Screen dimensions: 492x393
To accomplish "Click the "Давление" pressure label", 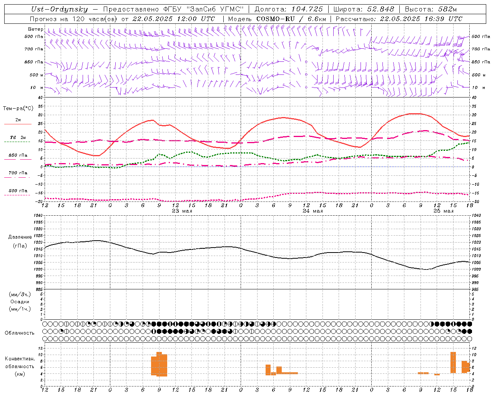I will point(20,237).
